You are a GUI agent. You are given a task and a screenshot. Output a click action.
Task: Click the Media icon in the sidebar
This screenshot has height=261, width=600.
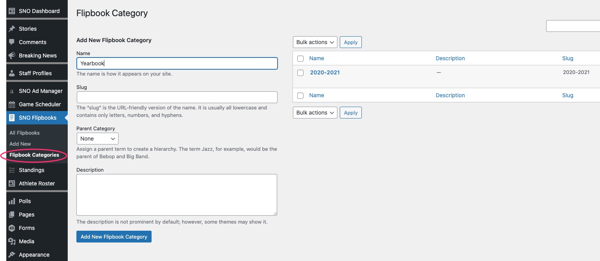tap(12, 241)
